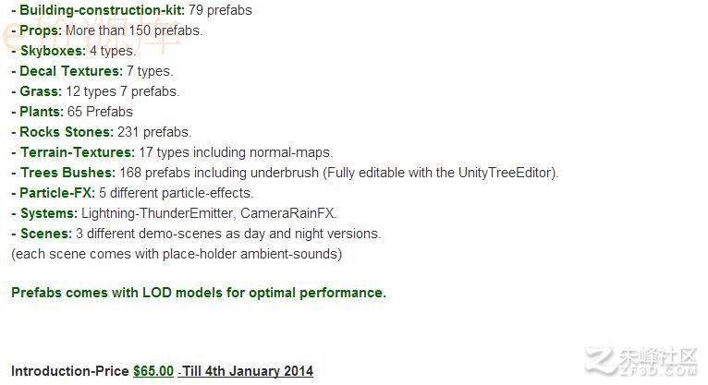The height and width of the screenshot is (385, 708).
Task: Click the Trees Bushes label
Action: pyautogui.click(x=67, y=173)
